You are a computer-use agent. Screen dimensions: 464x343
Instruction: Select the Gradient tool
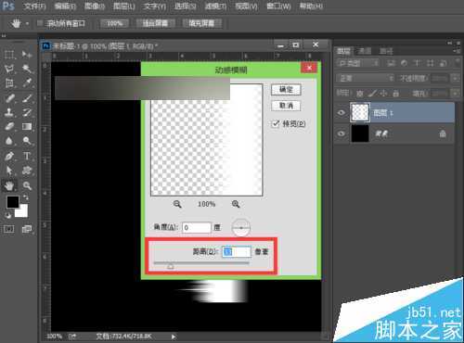(x=27, y=126)
